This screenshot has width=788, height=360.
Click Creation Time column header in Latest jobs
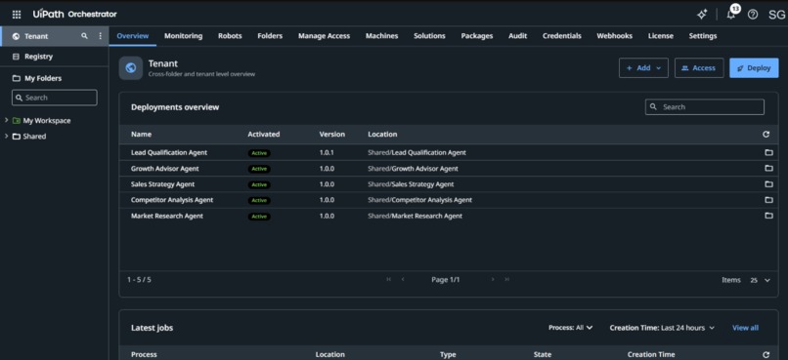click(x=651, y=354)
